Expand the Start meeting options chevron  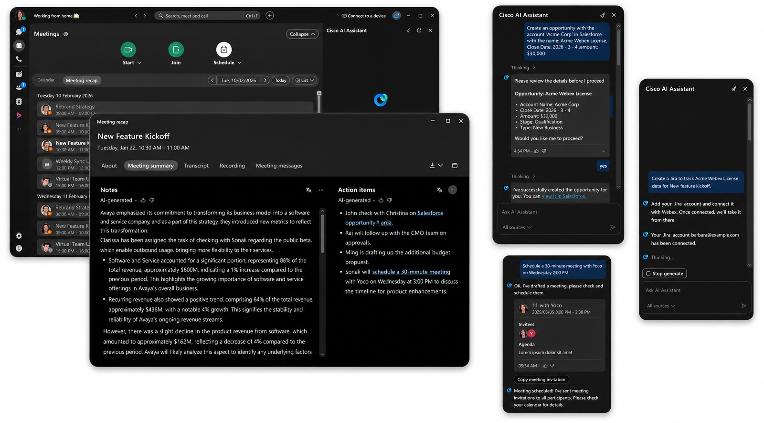[139, 63]
